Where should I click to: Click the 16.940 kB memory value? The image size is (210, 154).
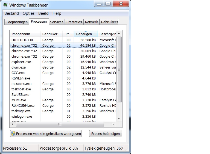click(x=88, y=62)
